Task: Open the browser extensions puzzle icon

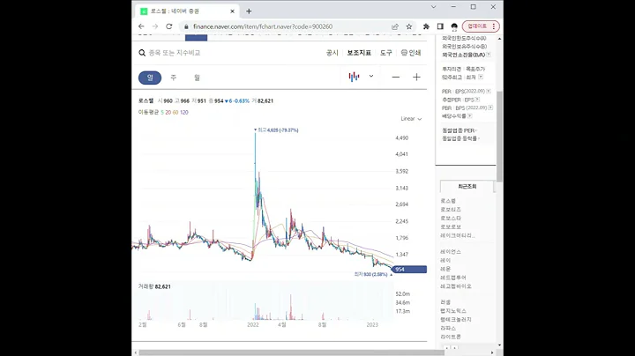Action: coord(426,26)
